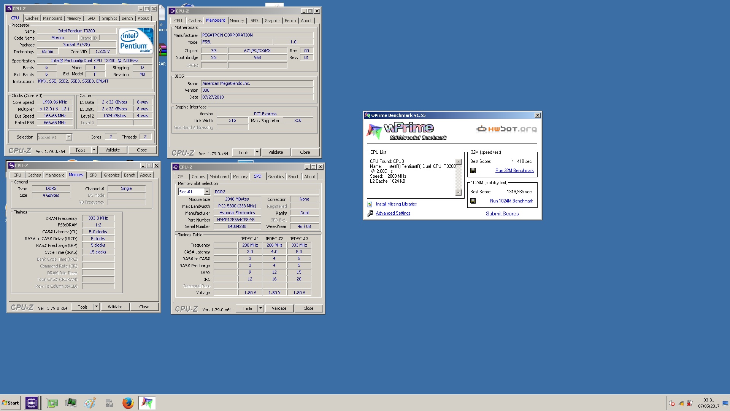The height and width of the screenshot is (411, 730).
Task: Click the save icon for 32M score
Action: (x=473, y=171)
